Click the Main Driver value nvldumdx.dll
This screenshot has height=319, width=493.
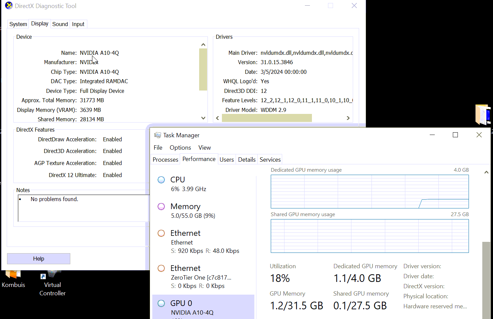(x=307, y=53)
